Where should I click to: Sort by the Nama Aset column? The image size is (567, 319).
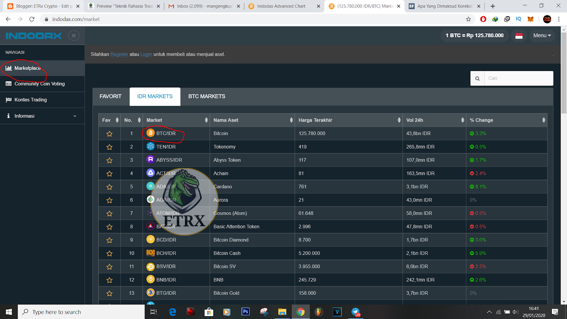click(252, 120)
